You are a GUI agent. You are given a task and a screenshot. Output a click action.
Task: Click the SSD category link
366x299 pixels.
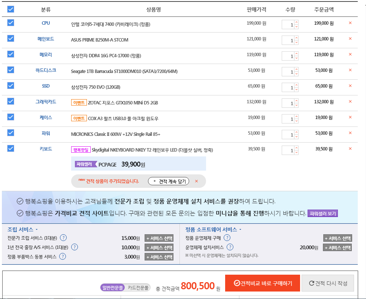pyautogui.click(x=46, y=86)
